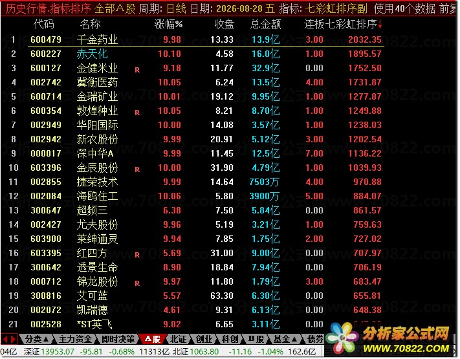Select stock name *ST英飞
The height and width of the screenshot is (359, 460).
tap(94, 324)
